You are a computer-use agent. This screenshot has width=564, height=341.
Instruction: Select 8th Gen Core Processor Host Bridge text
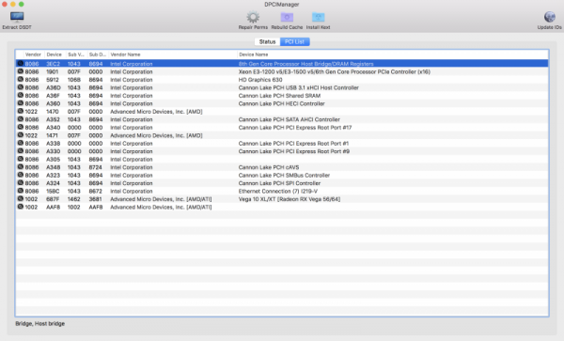tap(306, 64)
